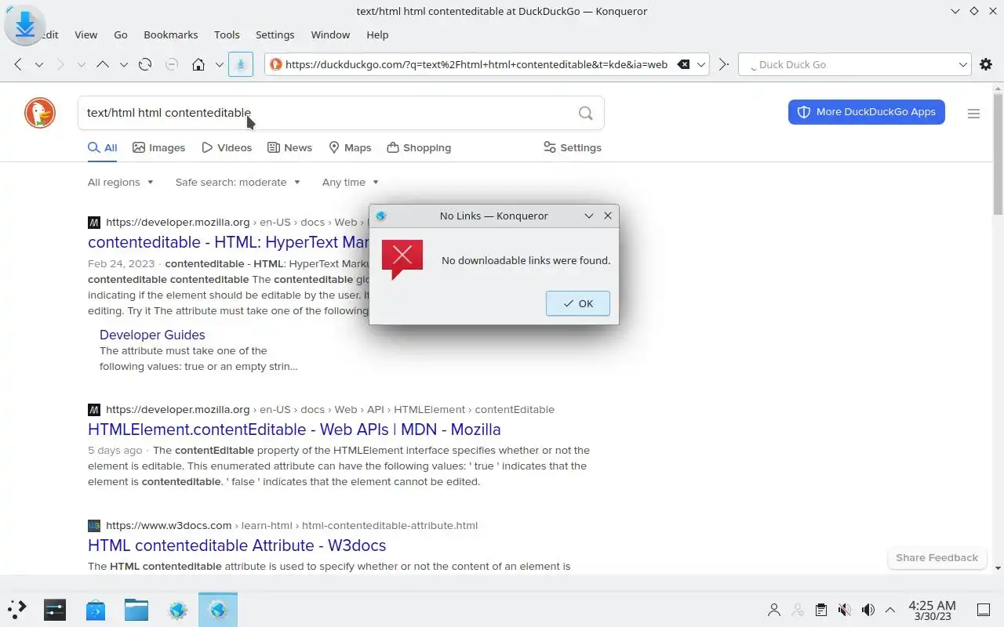The height and width of the screenshot is (627, 1004).
Task: Click the Stop loading icon
Action: click(x=172, y=65)
